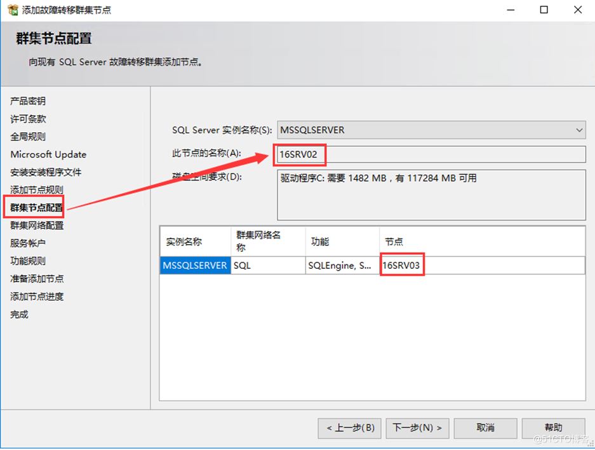Open help via the 帮助 button
Image resolution: width=595 pixels, height=450 pixels.
553,428
